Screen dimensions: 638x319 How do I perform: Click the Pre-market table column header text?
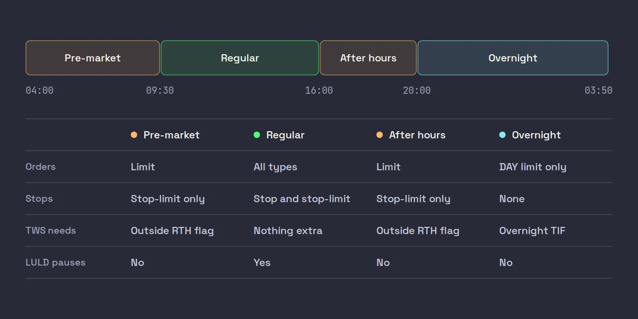(171, 135)
